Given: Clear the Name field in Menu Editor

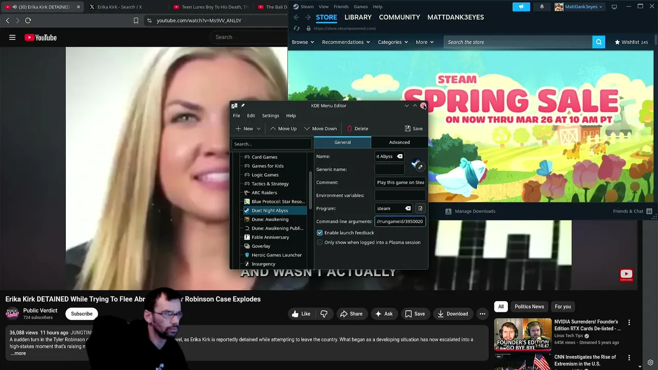Looking at the screenshot, I should click(x=400, y=156).
